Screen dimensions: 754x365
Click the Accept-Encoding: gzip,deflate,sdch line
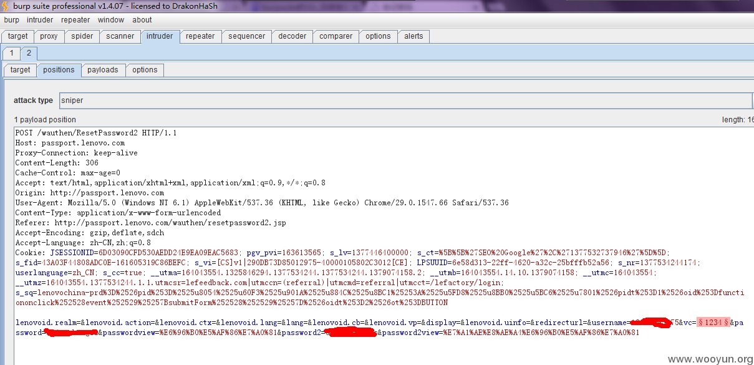(90, 233)
